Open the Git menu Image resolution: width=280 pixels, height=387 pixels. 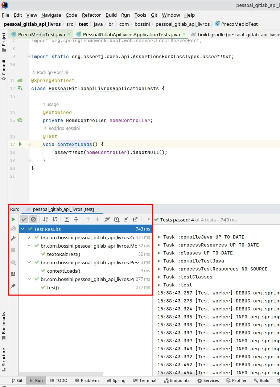tap(154, 15)
